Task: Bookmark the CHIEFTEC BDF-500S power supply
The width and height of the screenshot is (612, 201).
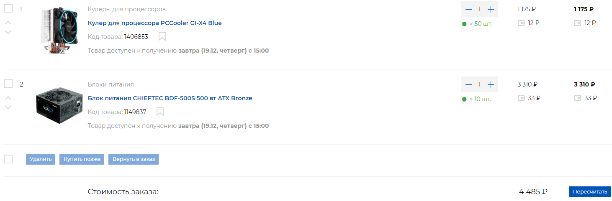Action: click(160, 112)
